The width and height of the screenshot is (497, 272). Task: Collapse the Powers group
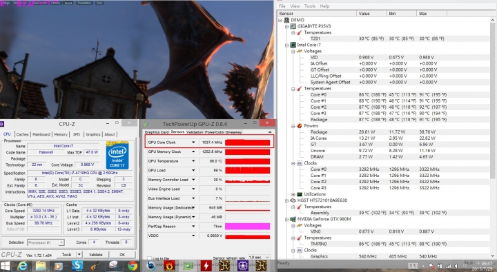[x=293, y=126]
